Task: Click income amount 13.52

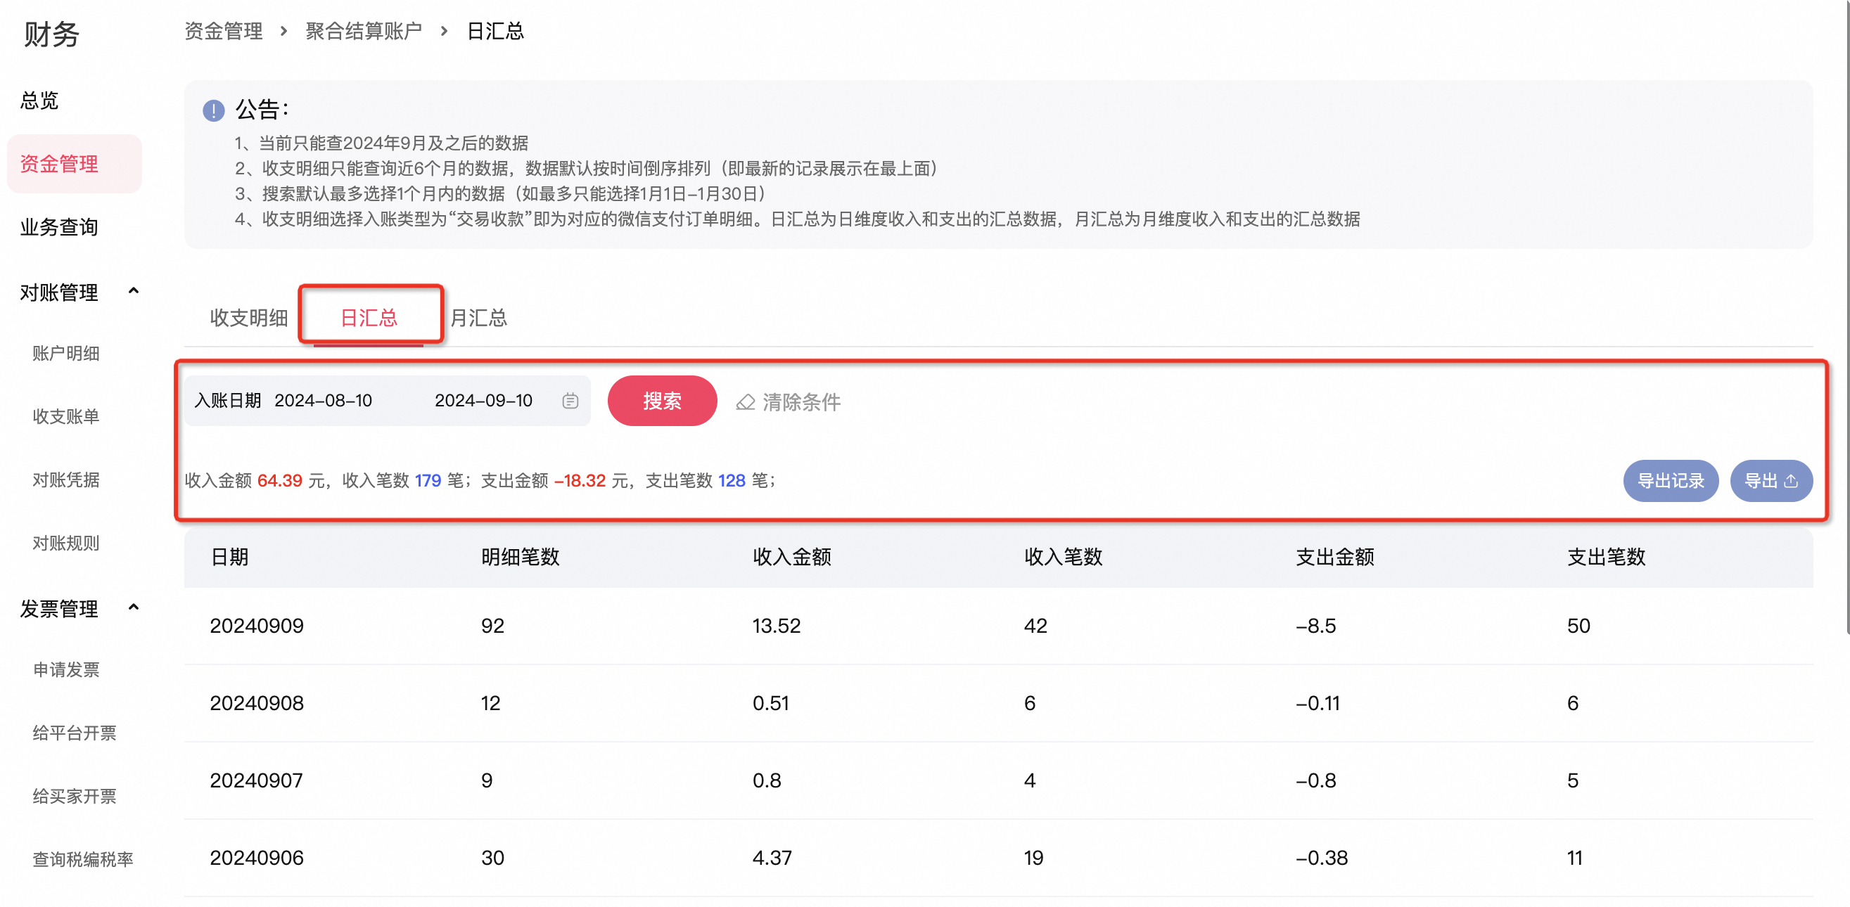Action: click(x=777, y=626)
